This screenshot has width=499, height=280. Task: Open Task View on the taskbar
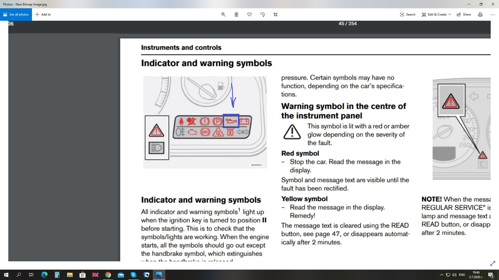(x=31, y=275)
